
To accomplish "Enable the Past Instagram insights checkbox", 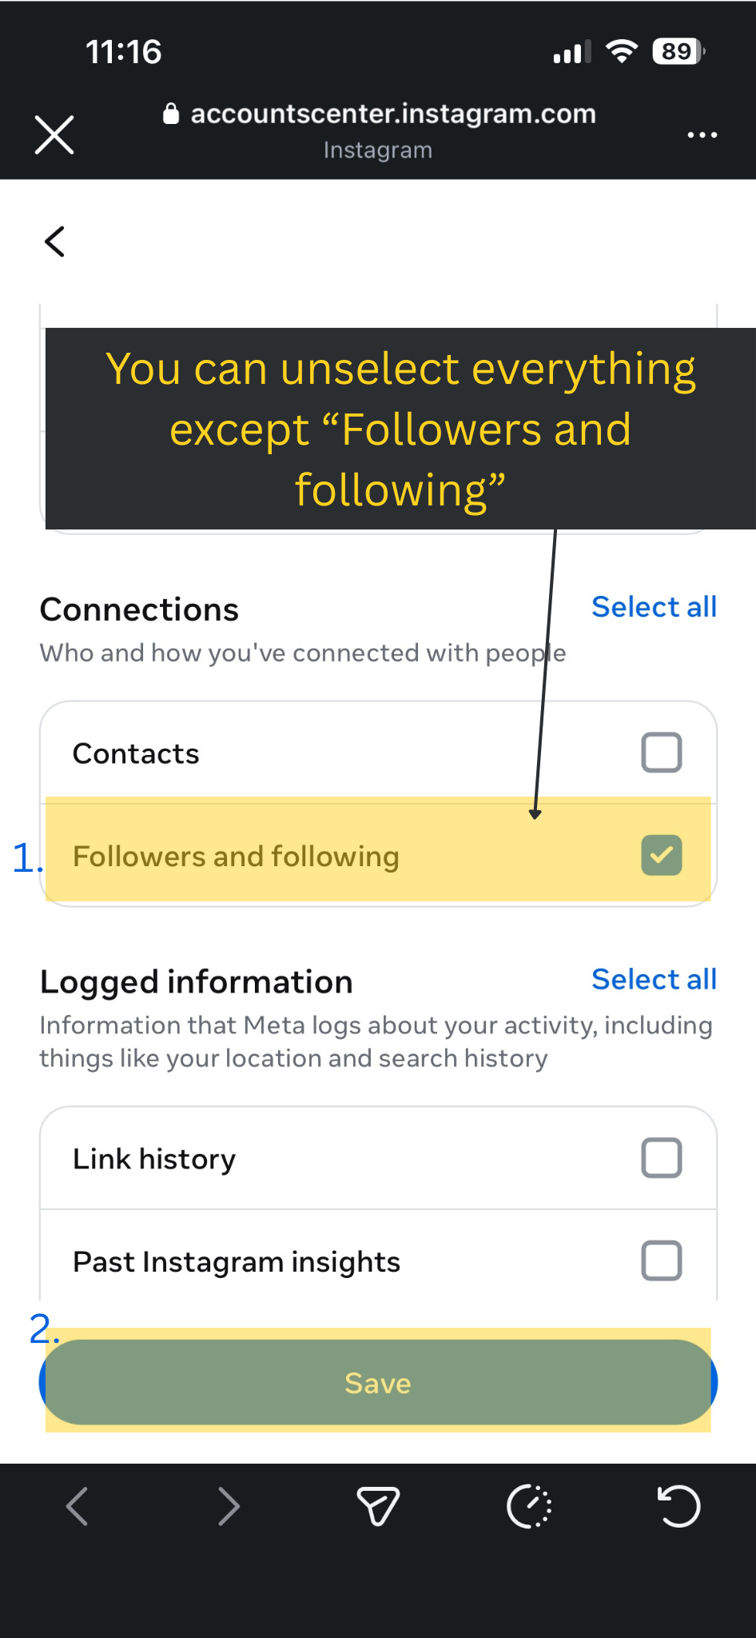I will pos(662,1260).
